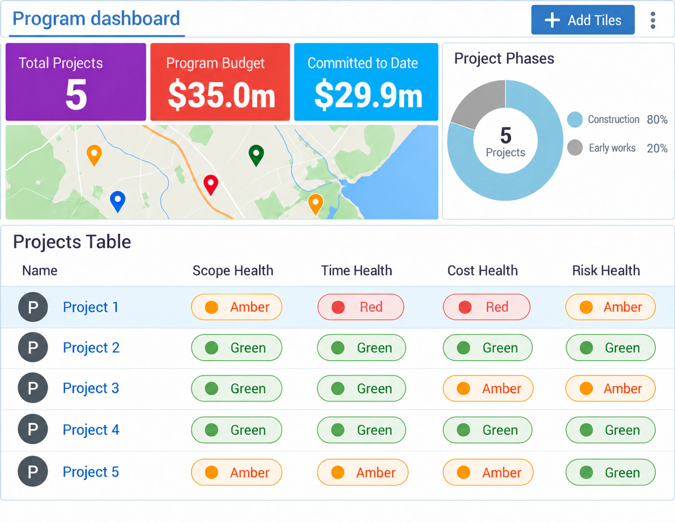Click Project 5's Amber Time Health badge
This screenshot has height=523, width=675.
click(x=363, y=472)
